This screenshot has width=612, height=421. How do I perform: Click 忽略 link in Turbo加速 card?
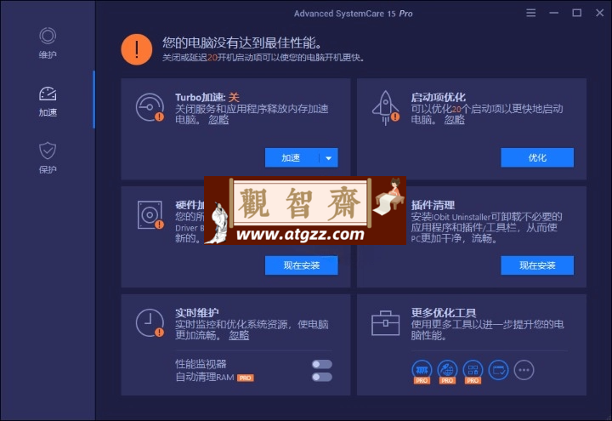[218, 120]
